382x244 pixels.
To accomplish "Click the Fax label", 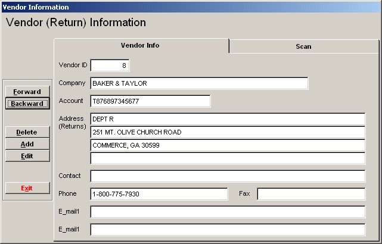I will tap(244, 193).
